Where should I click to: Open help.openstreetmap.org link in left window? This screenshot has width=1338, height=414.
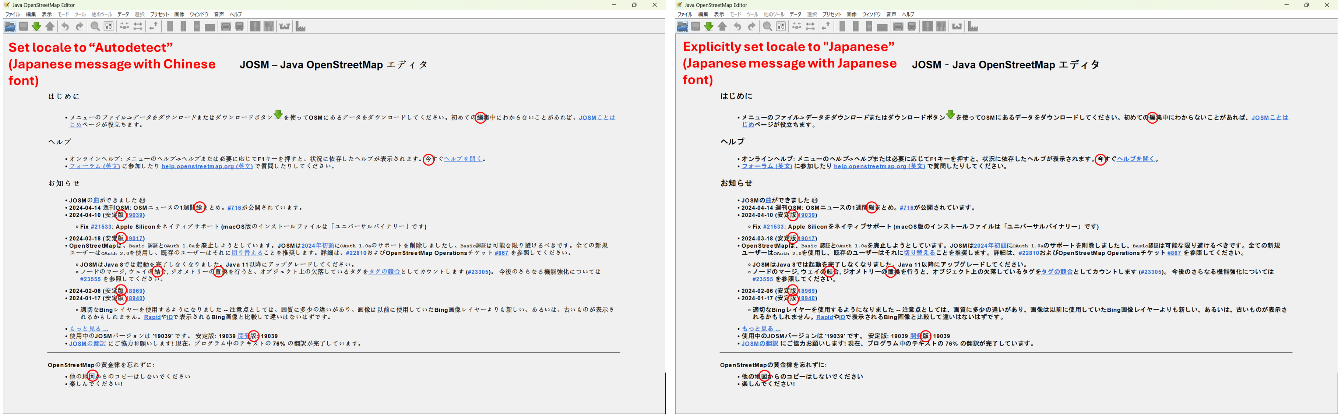click(207, 166)
